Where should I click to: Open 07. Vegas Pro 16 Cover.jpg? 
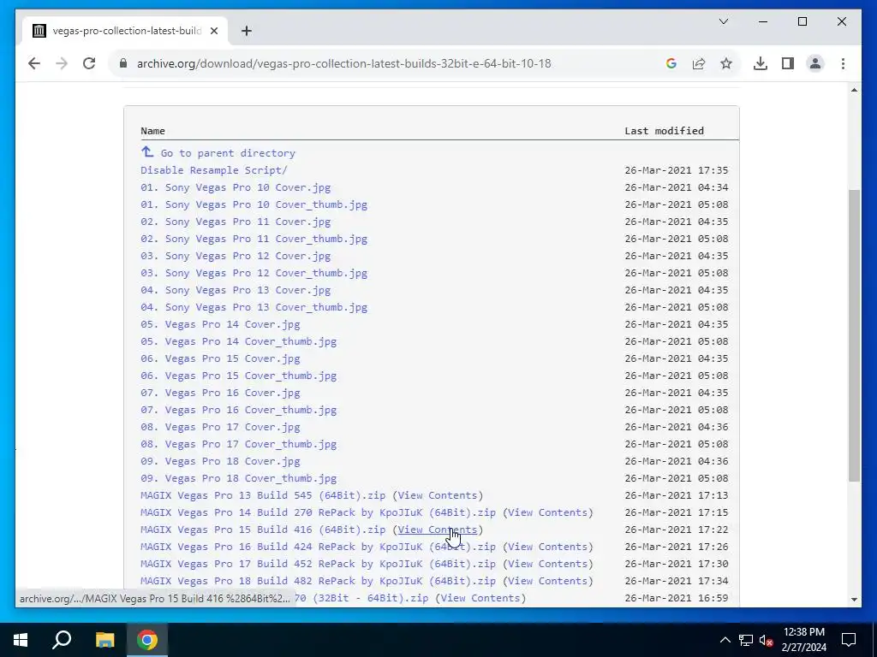(x=220, y=393)
